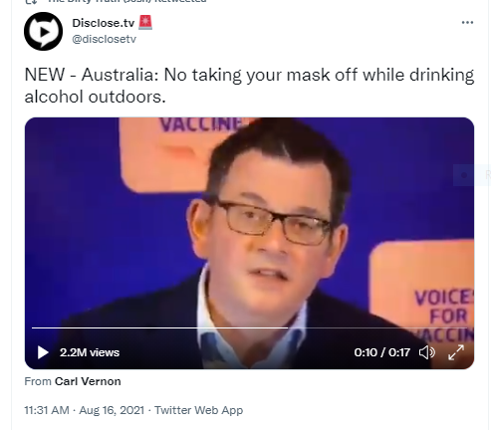Screen dimensions: 491x430
Task: Play the embedded video
Action: coord(43,352)
